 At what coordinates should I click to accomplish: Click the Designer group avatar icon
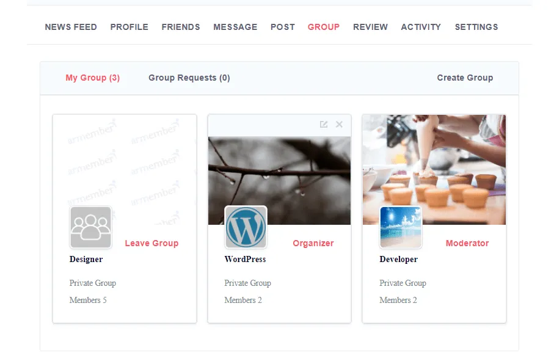(x=90, y=227)
